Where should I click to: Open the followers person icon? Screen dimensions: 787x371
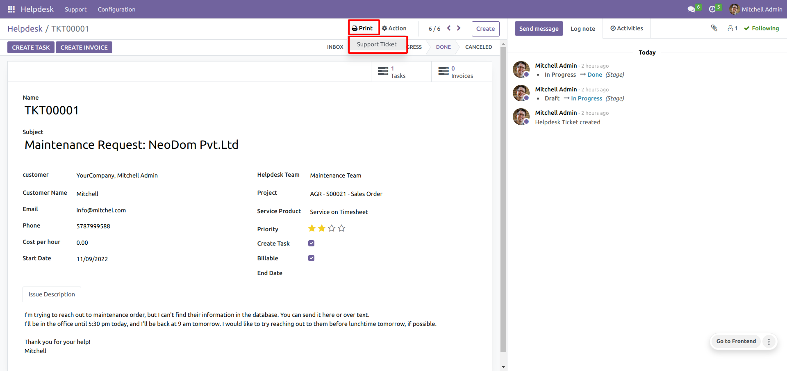coord(732,28)
